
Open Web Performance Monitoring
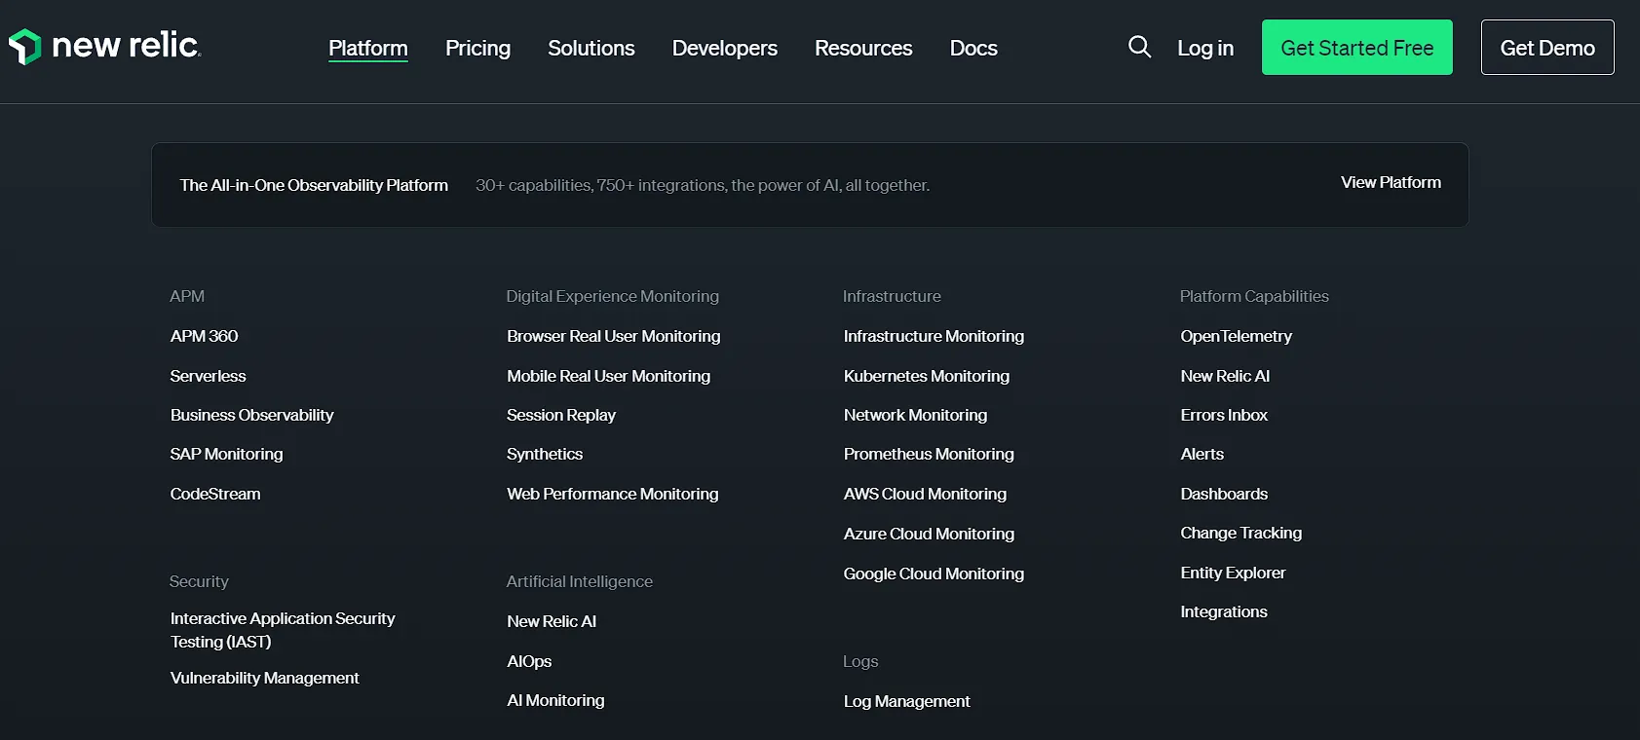pos(612,494)
